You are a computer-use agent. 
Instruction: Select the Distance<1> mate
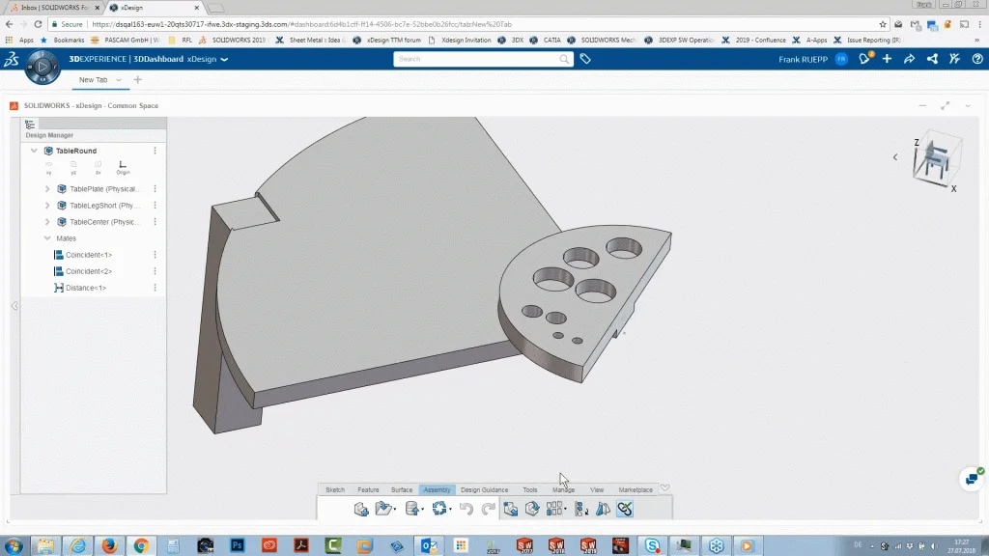pyautogui.click(x=86, y=288)
